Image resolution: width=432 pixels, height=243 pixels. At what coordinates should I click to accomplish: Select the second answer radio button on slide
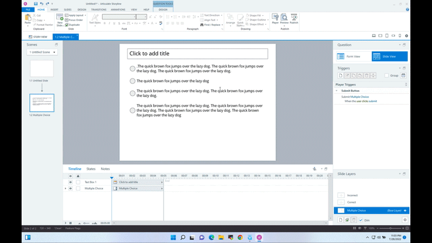point(132,81)
